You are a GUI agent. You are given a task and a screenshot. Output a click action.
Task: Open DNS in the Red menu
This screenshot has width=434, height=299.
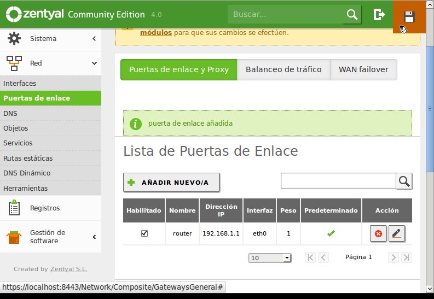tap(50, 113)
